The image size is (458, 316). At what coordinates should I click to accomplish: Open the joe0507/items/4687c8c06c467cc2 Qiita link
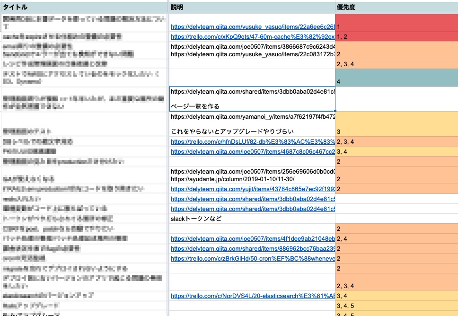click(253, 151)
